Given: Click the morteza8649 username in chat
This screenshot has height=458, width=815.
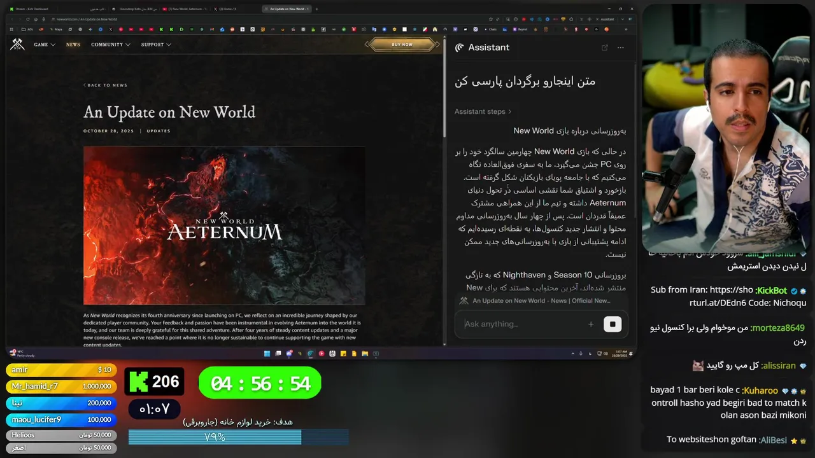Looking at the screenshot, I should (x=777, y=328).
